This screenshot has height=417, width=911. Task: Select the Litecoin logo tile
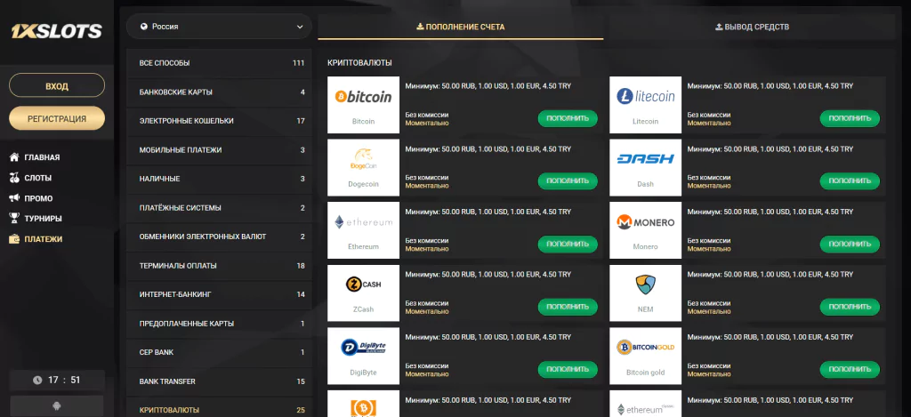point(646,105)
